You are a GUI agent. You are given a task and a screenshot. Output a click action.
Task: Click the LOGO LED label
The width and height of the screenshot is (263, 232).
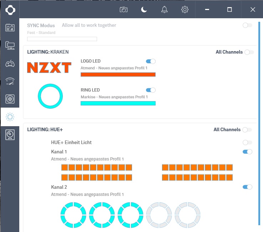pyautogui.click(x=91, y=61)
